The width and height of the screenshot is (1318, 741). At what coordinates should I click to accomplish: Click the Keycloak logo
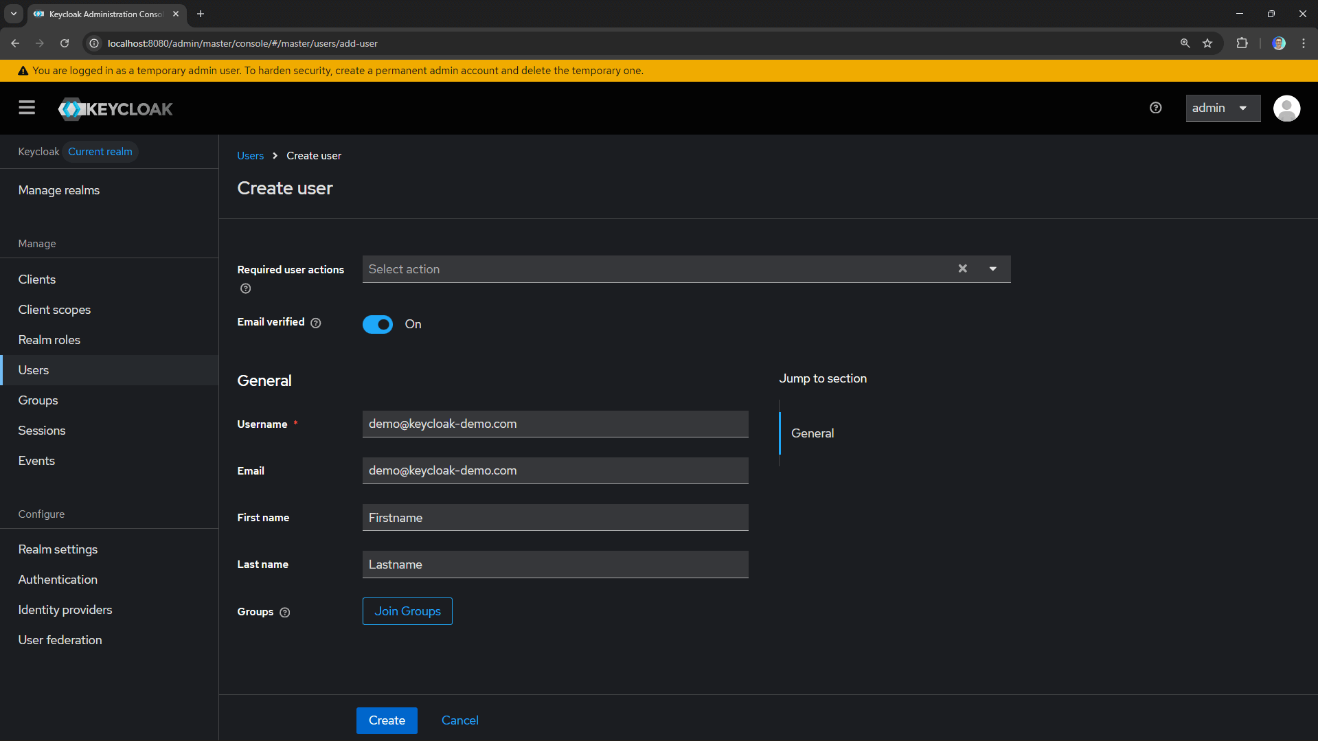115,109
